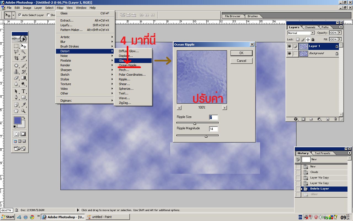Switch to untitled - Paint taskbar button

tap(108, 217)
